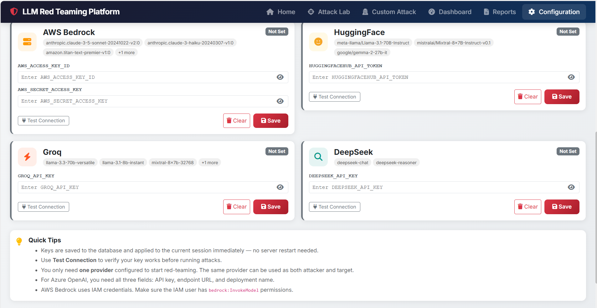Screen dimensions: 597x308
Task: Click the Configuration gear icon
Action: click(532, 12)
